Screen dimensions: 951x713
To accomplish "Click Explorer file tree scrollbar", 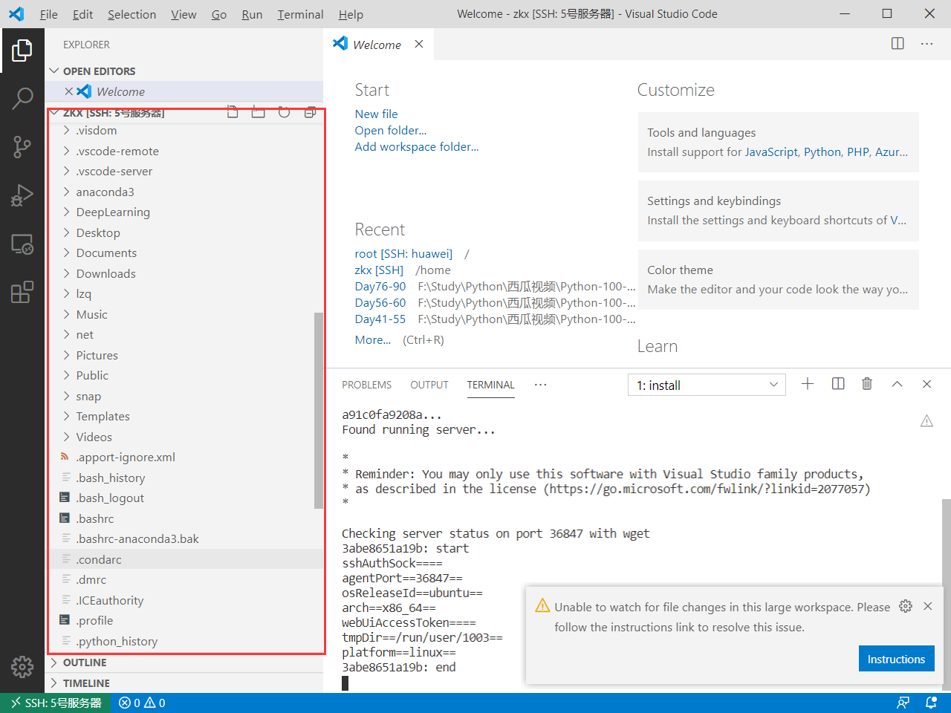I will point(319,410).
